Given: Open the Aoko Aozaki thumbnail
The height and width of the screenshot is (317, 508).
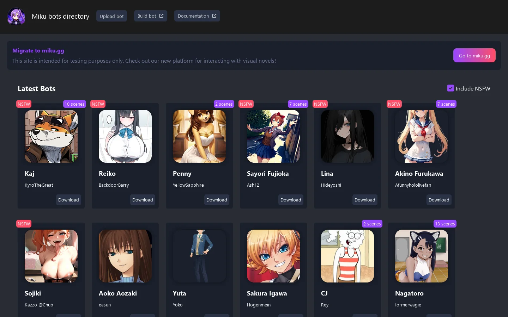Looking at the screenshot, I should coord(125,256).
